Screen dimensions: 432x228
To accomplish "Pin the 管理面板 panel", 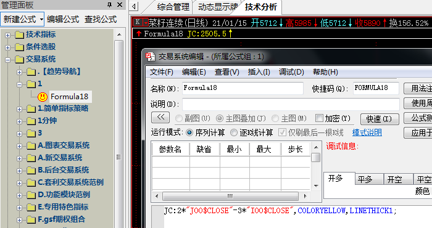I will click(x=109, y=5).
